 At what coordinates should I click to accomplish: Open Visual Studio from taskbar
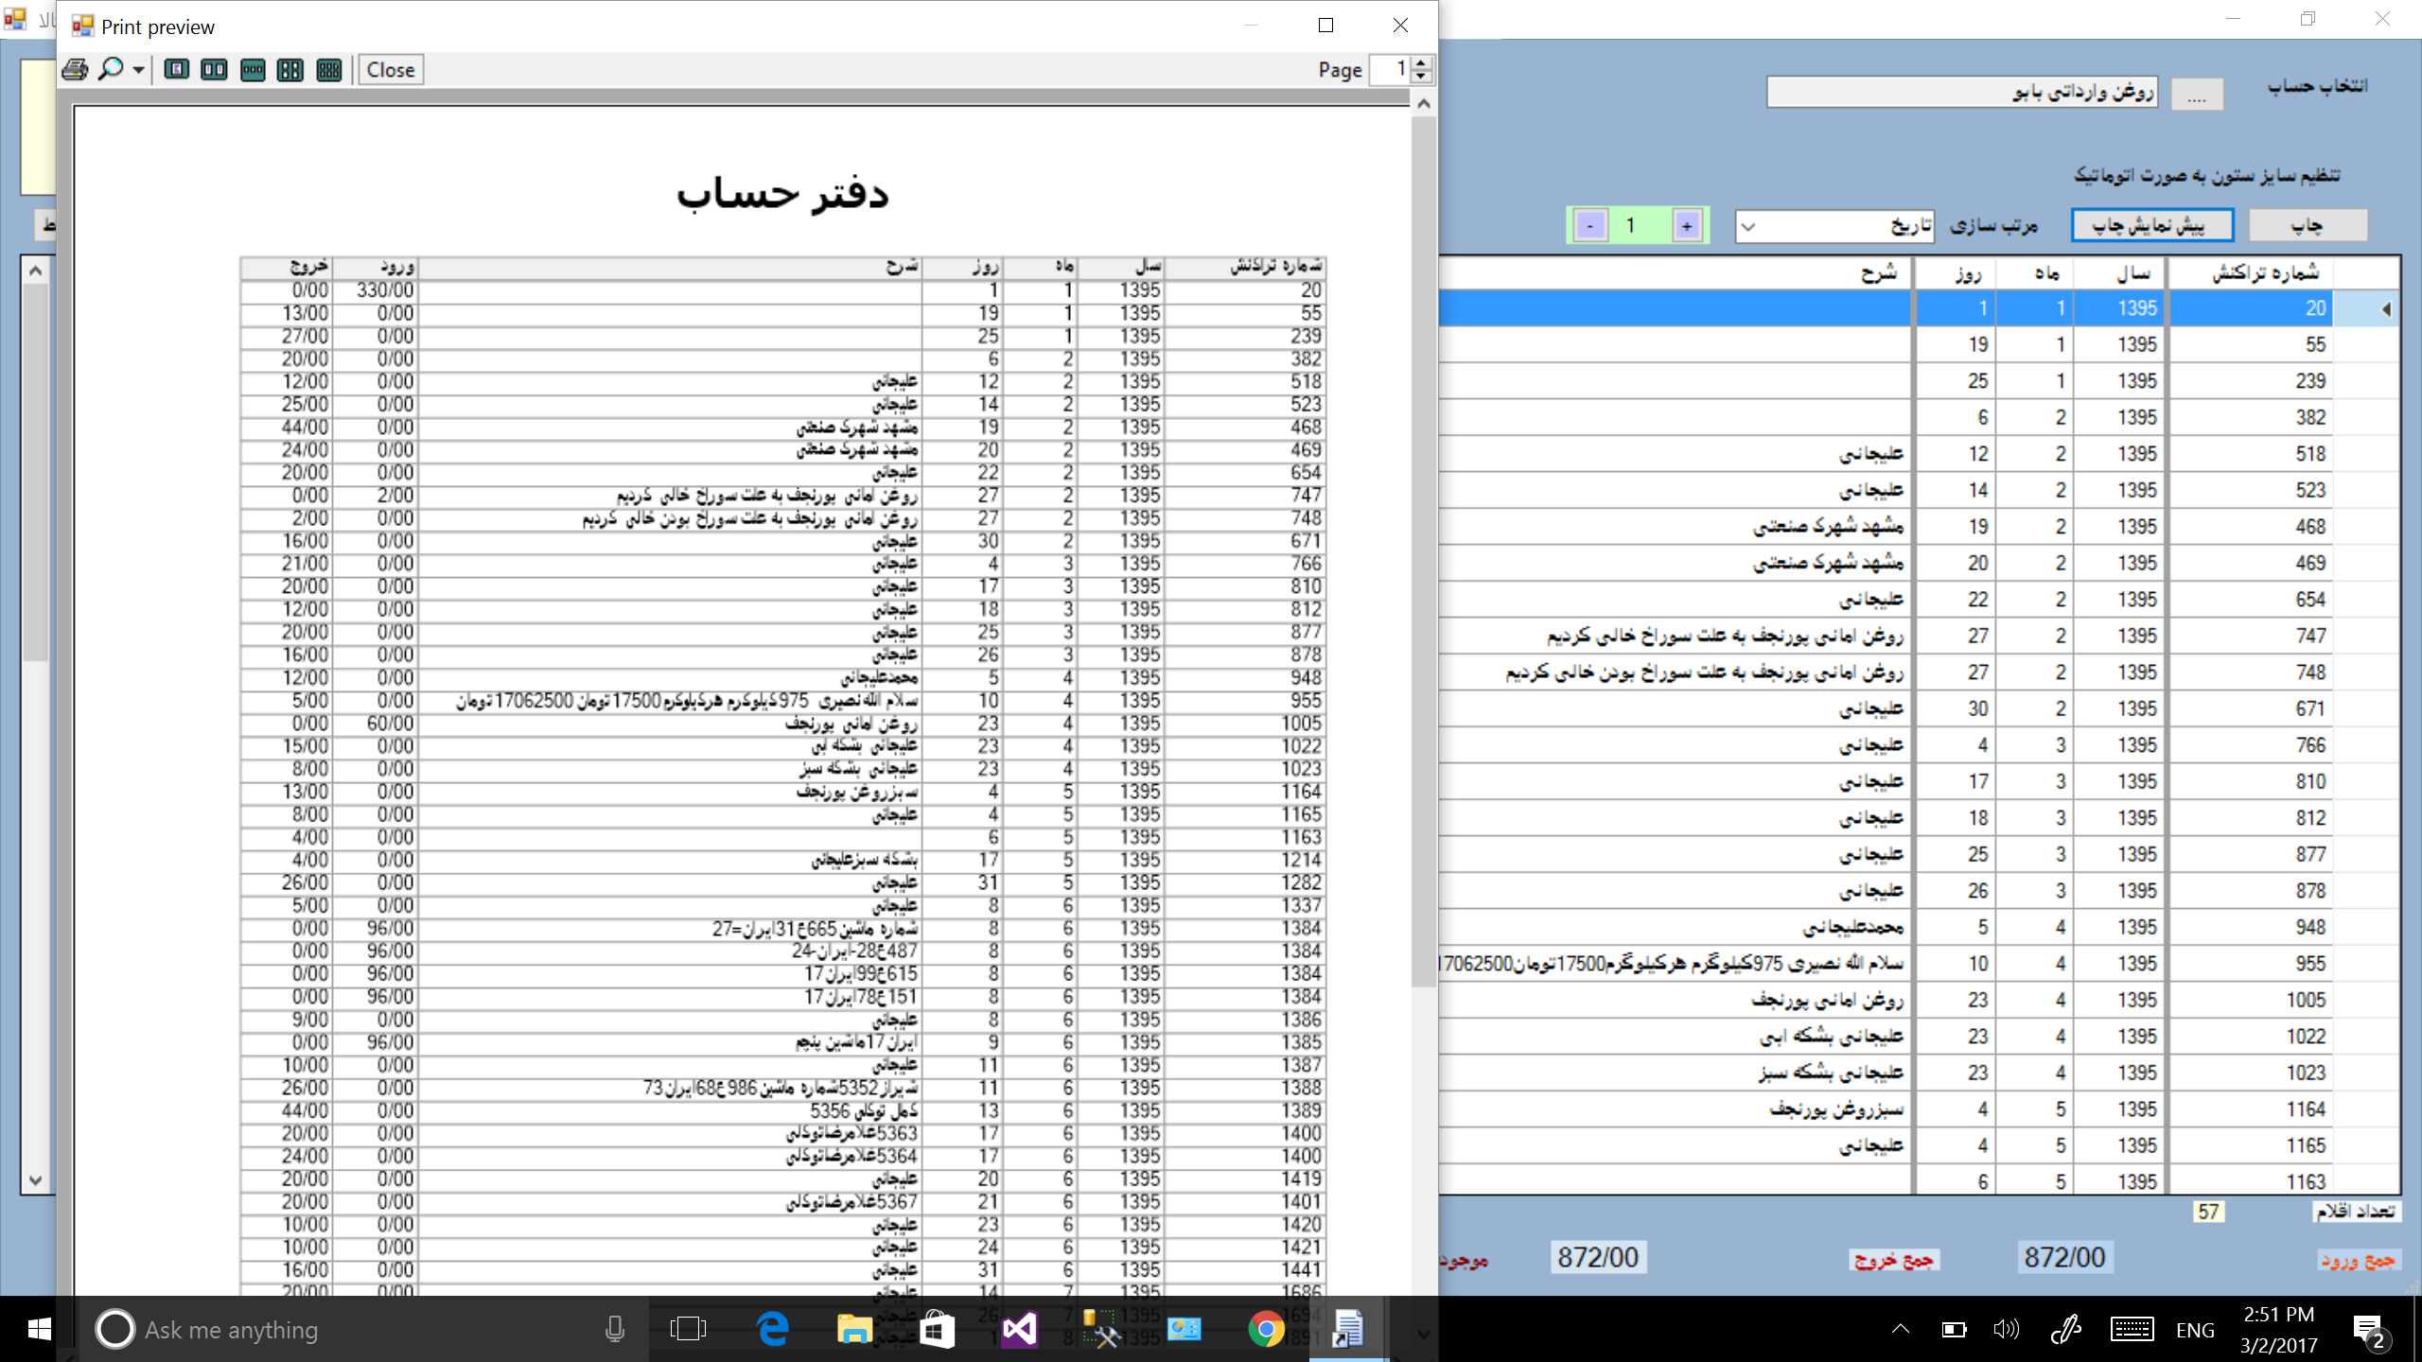tap(1020, 1329)
